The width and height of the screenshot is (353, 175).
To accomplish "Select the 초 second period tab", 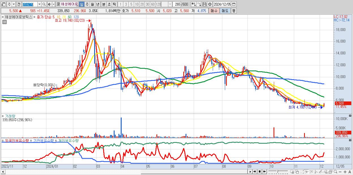I will (109, 5).
